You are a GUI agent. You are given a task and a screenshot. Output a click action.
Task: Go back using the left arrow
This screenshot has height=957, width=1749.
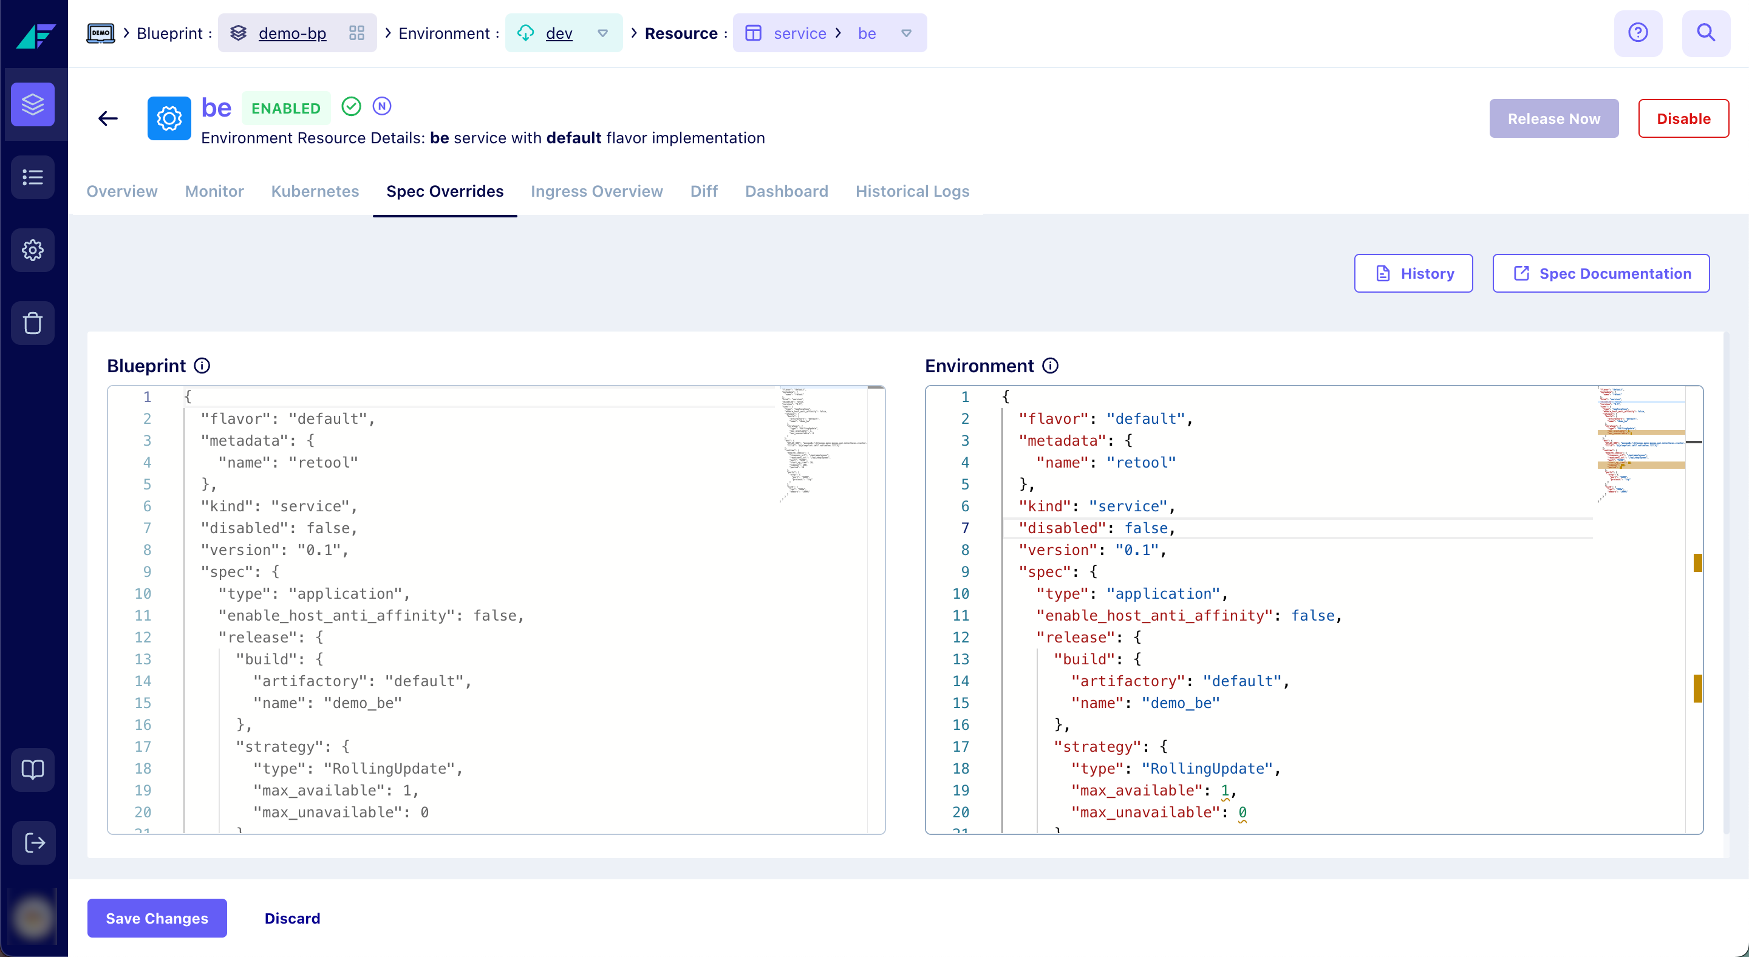(108, 119)
